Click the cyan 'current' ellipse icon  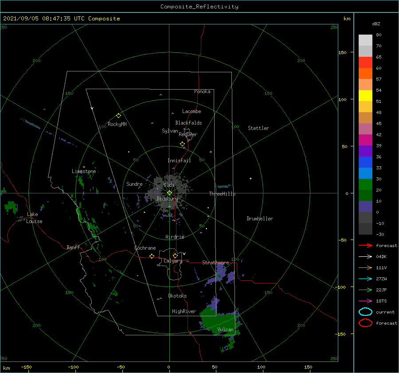[365, 312]
